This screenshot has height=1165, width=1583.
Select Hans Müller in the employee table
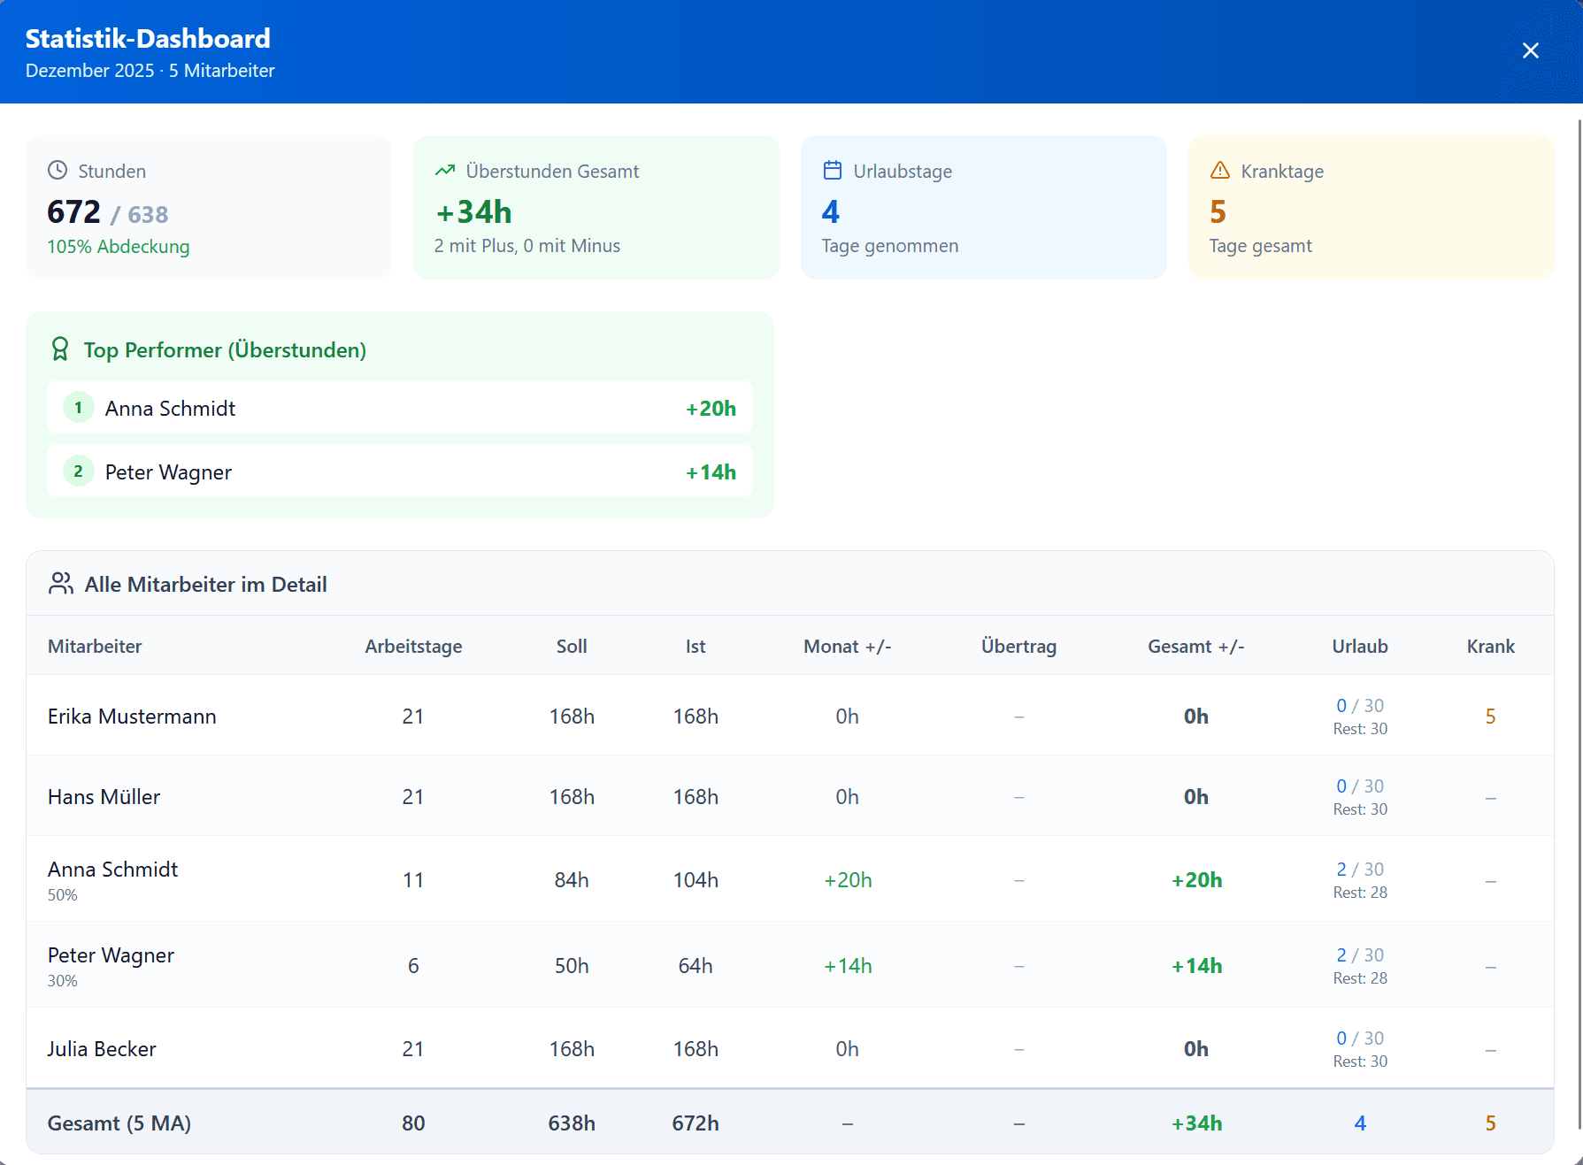click(x=104, y=797)
